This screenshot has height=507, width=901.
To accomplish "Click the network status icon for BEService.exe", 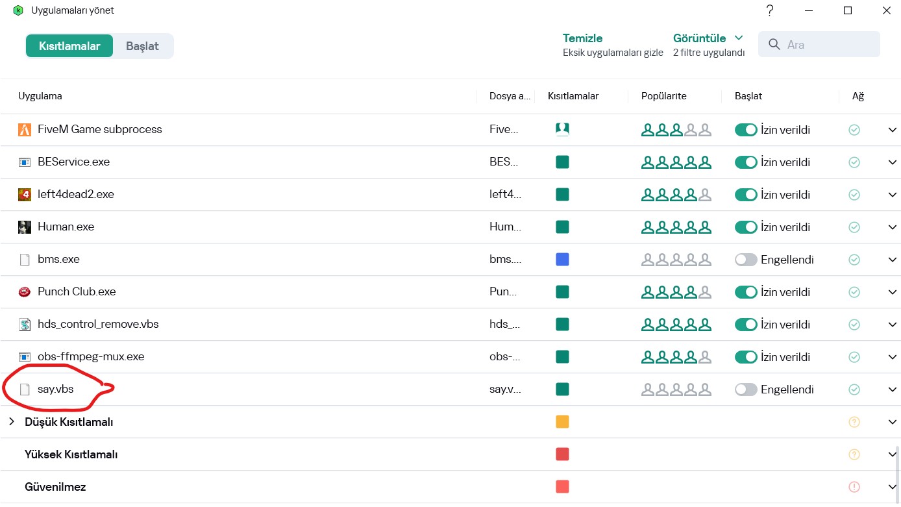I will [x=854, y=162].
